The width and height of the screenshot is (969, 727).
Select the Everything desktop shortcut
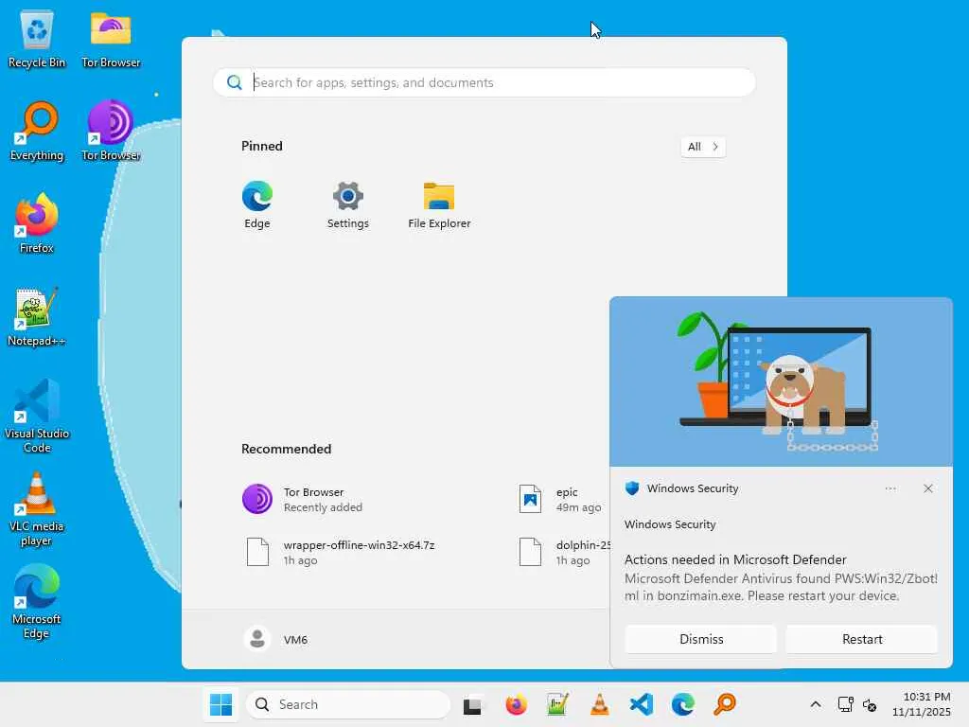[x=37, y=132]
